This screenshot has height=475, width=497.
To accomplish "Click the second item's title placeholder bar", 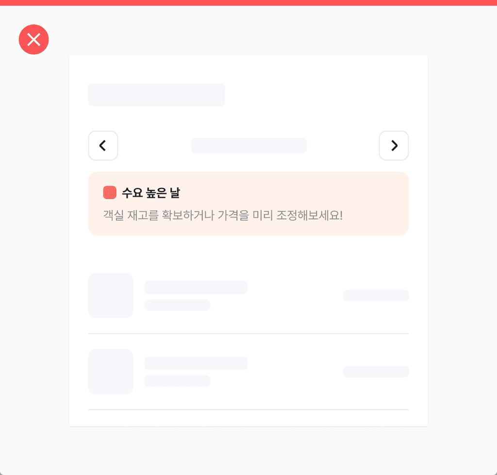I will [x=196, y=363].
